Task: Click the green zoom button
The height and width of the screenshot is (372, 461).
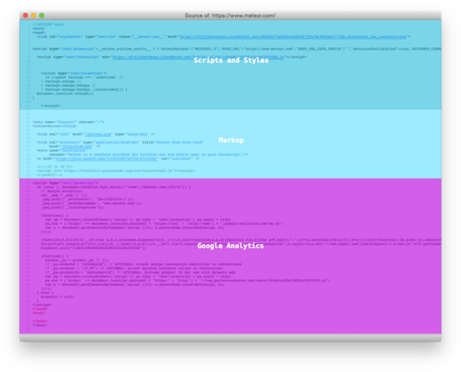Action: click(42, 16)
